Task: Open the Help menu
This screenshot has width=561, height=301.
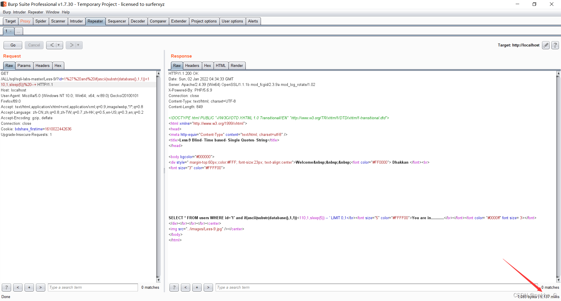Action: click(x=66, y=12)
